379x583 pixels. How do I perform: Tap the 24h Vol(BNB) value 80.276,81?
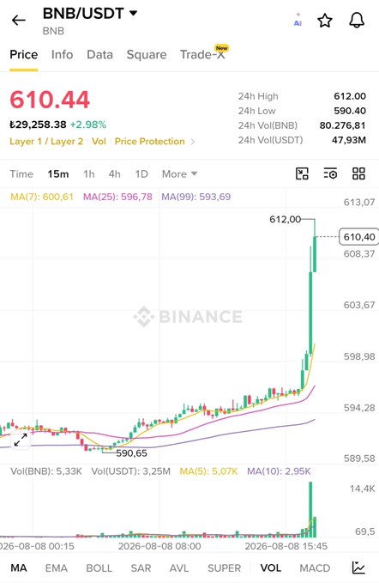(x=343, y=125)
